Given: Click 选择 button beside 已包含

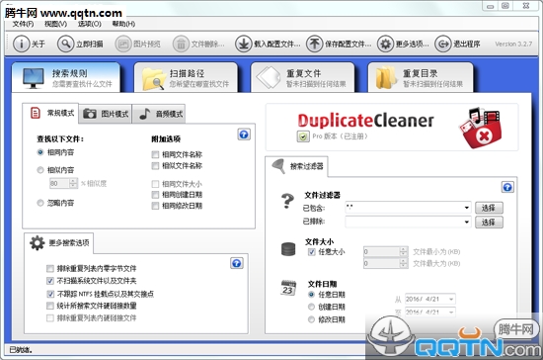Looking at the screenshot, I should tap(489, 208).
